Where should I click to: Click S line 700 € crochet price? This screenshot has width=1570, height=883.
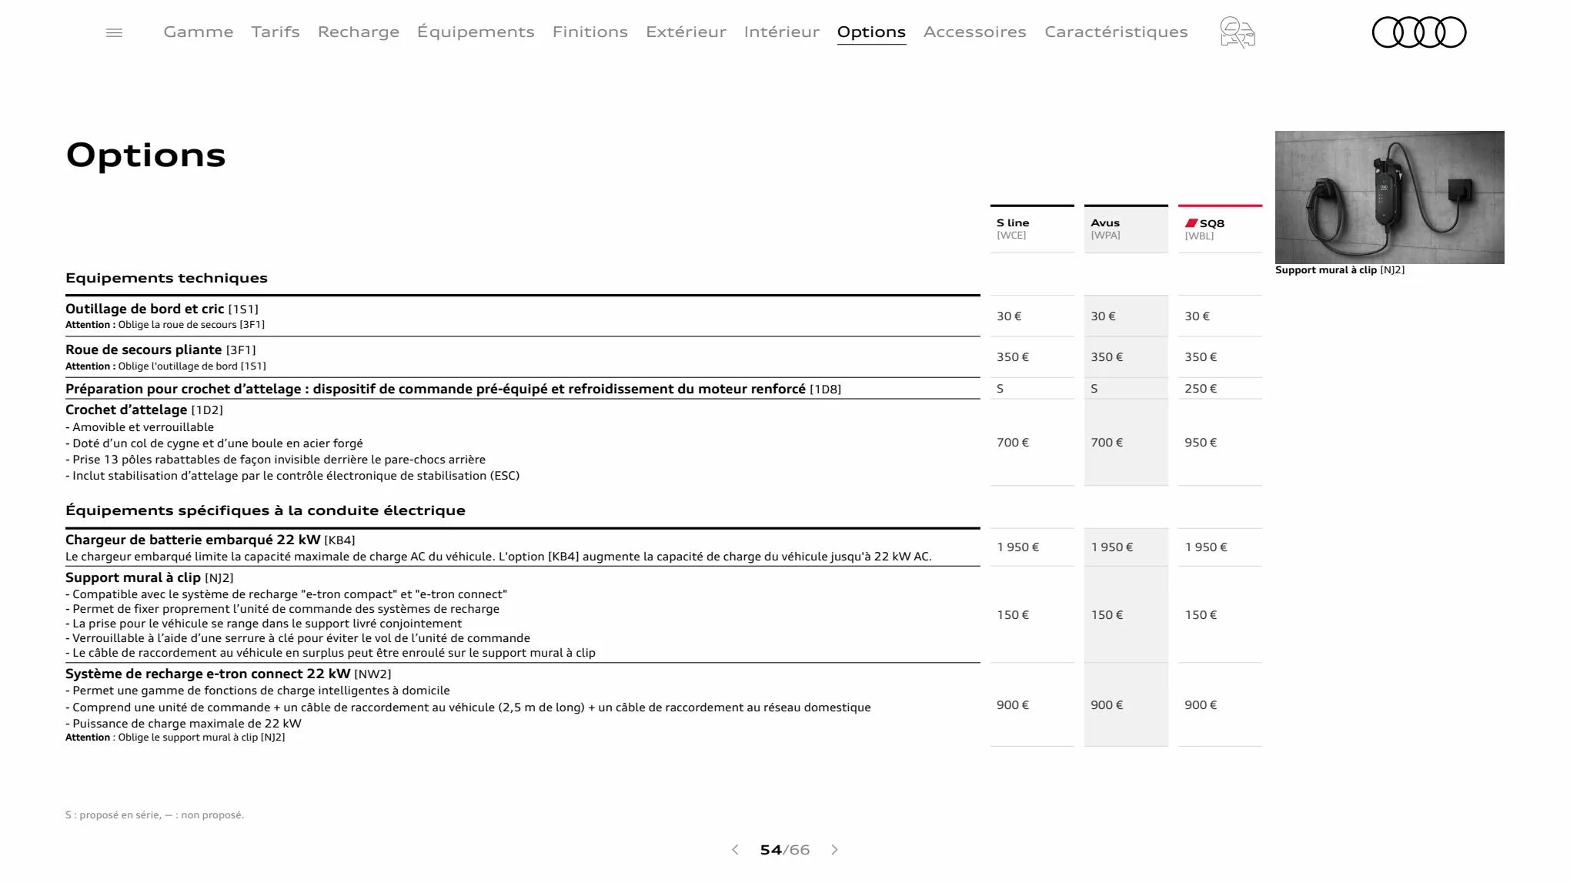click(1013, 443)
